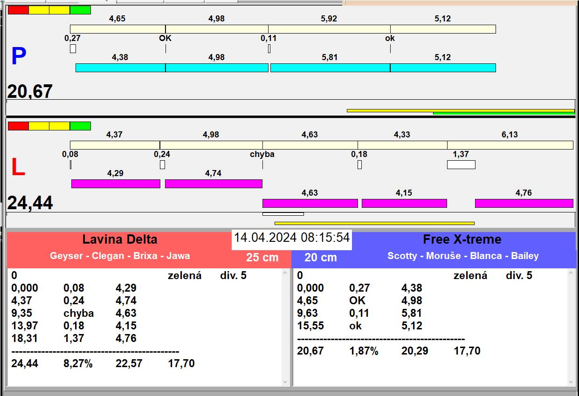579x396 pixels.
Task: Click the green start light in lane L
Action: click(x=80, y=126)
